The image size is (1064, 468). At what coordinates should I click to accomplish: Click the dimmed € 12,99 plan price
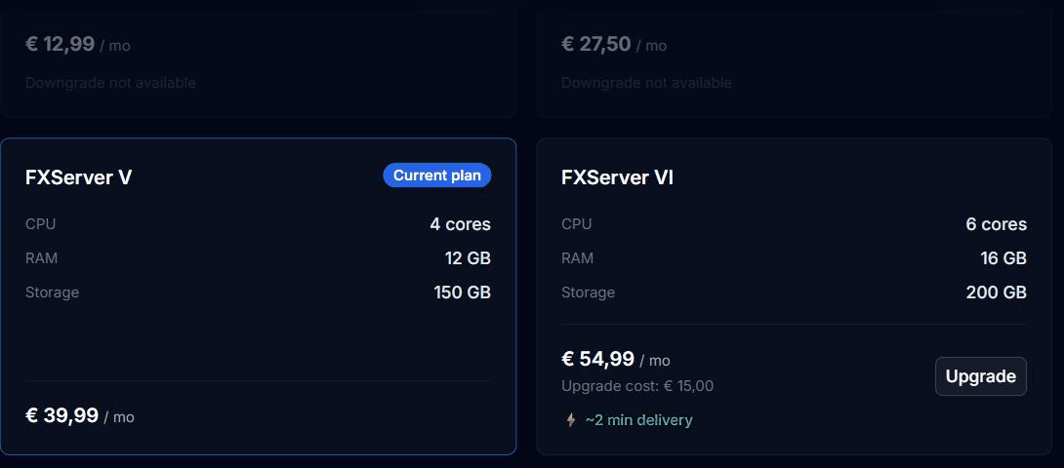tap(77, 44)
